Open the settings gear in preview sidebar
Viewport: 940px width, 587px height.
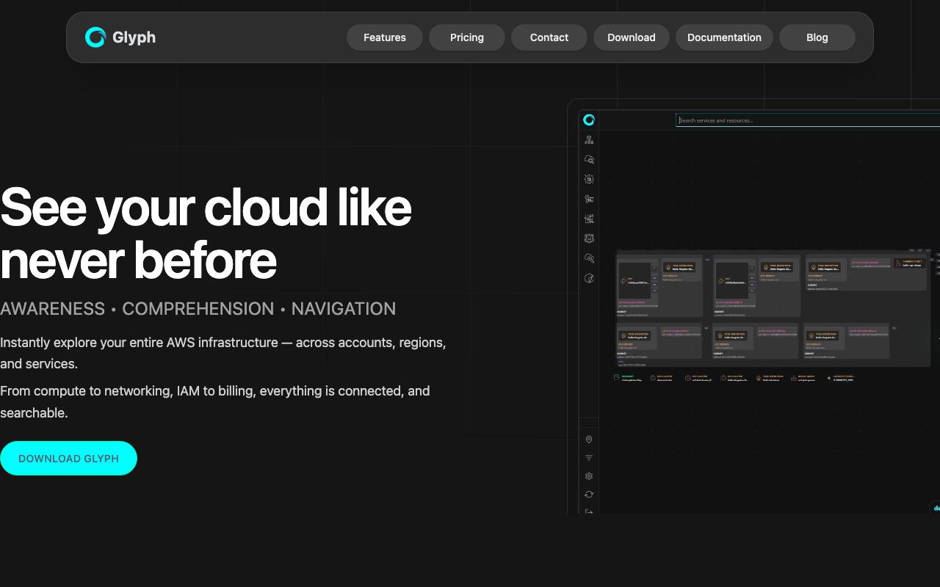(589, 476)
